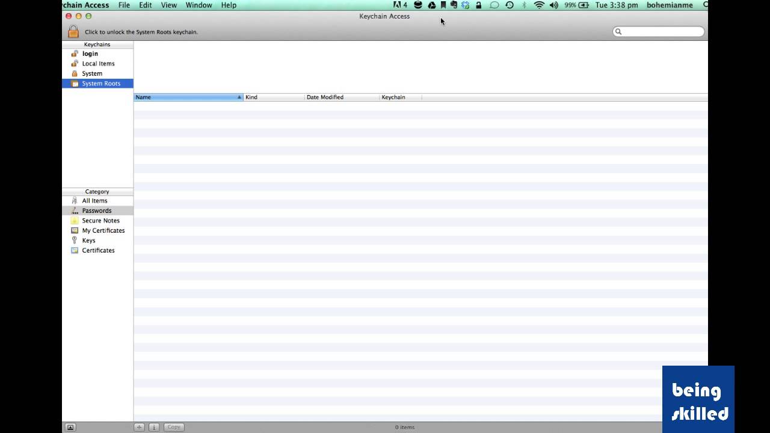Click the All Items category icon
The height and width of the screenshot is (433, 770).
click(75, 201)
